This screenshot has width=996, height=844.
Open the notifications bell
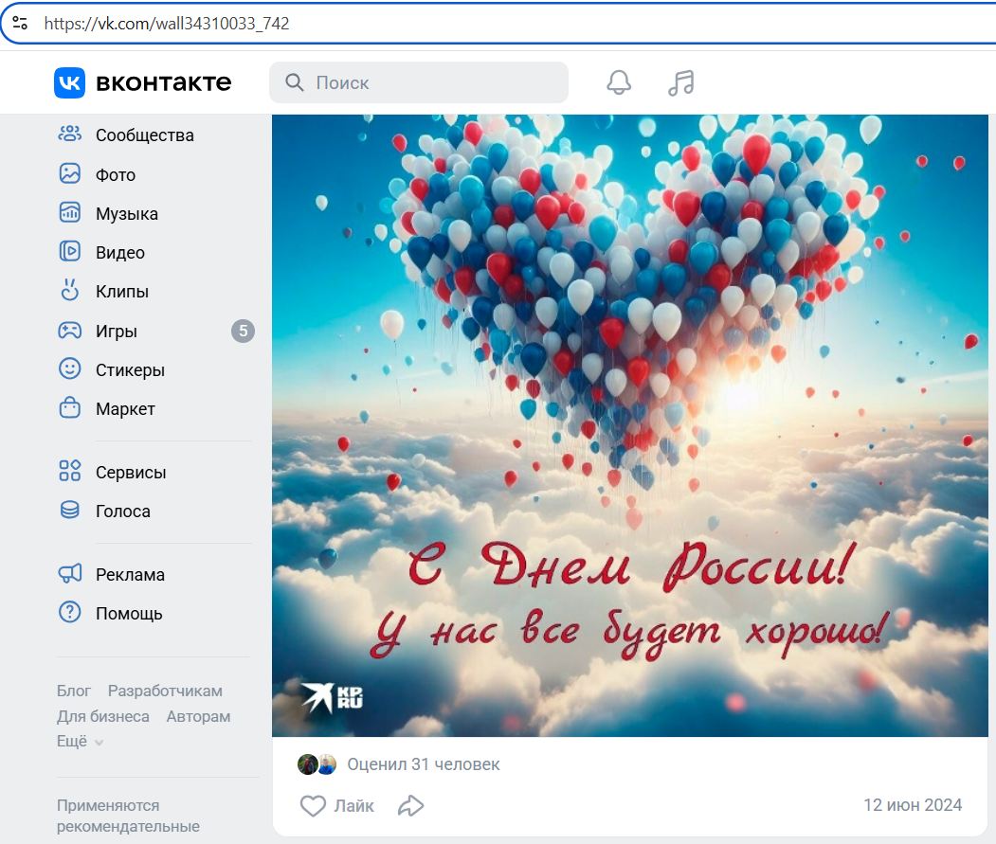[x=619, y=82]
